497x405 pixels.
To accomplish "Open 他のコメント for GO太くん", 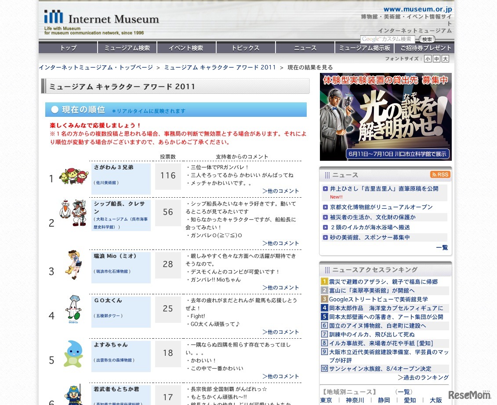I will pos(280,332).
